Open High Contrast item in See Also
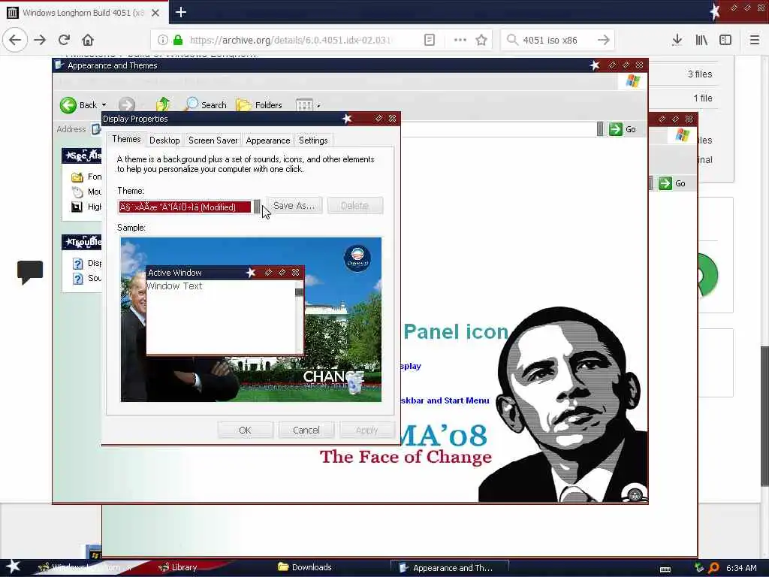 pos(87,207)
